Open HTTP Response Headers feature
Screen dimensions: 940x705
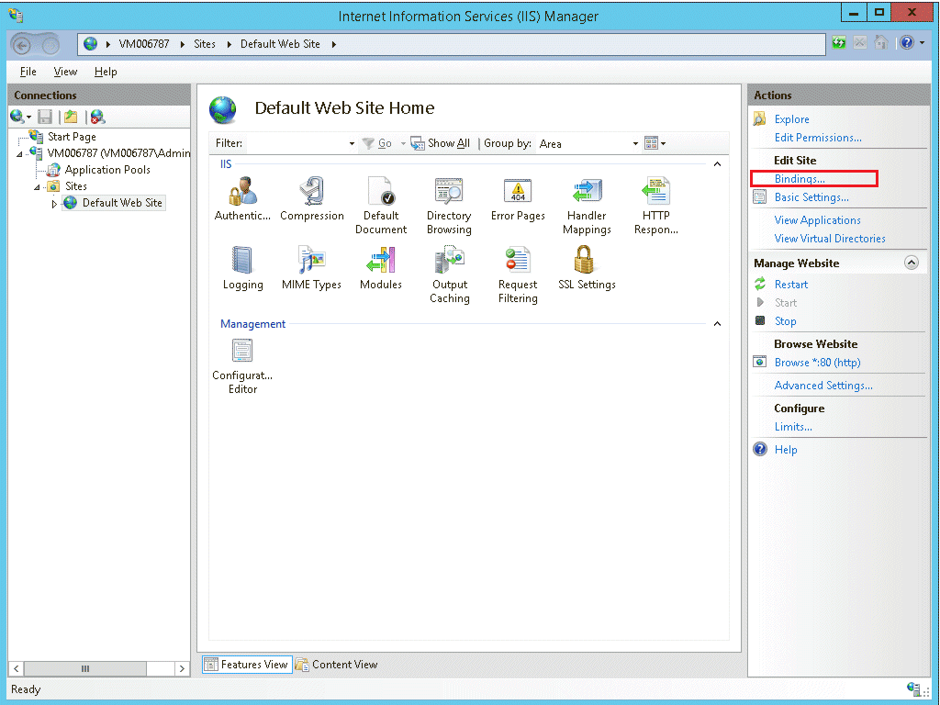655,205
